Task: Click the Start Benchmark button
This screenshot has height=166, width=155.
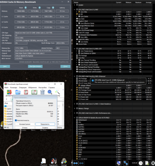Action: 35,66
